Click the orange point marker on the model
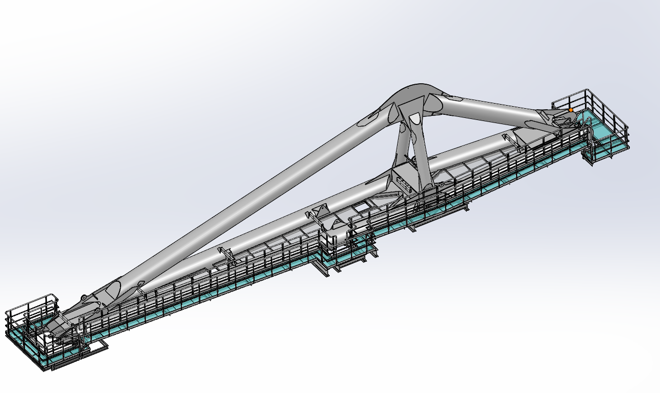The width and height of the screenshot is (660, 393). click(571, 110)
